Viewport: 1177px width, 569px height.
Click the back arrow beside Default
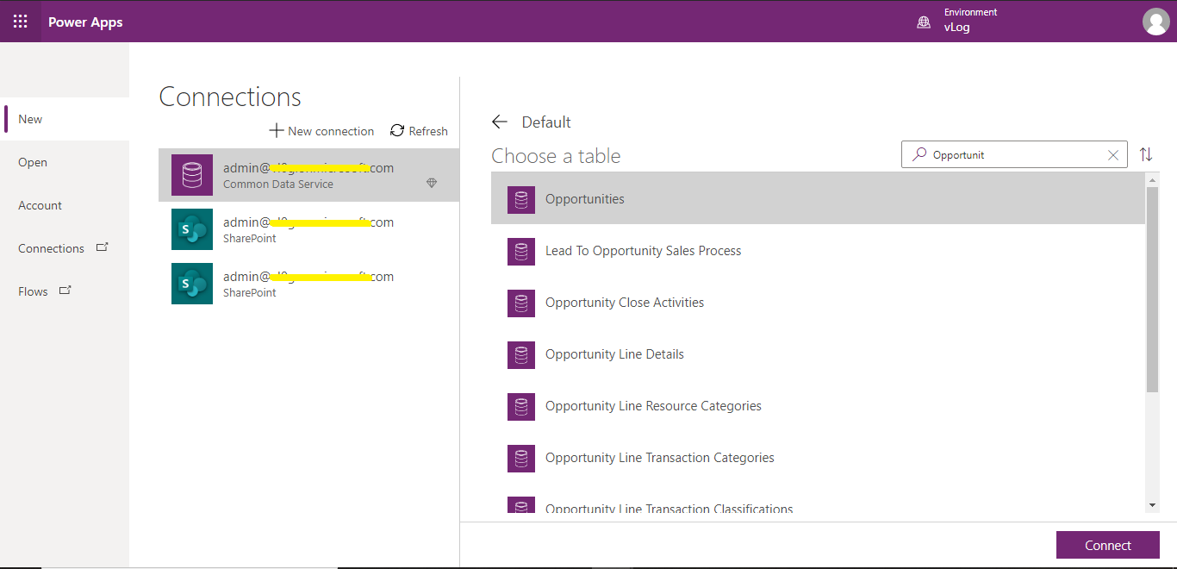coord(500,122)
